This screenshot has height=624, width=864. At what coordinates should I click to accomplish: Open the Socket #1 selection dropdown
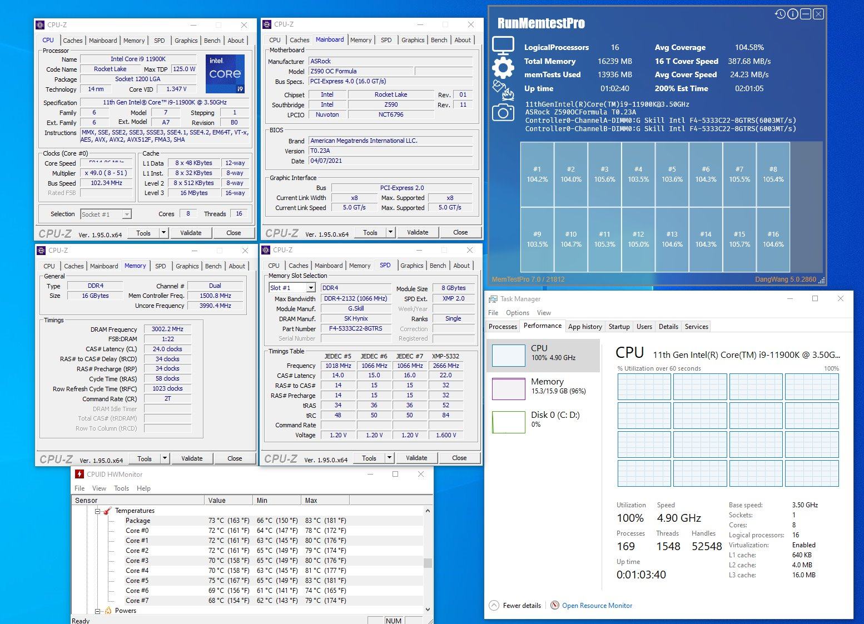(x=127, y=214)
